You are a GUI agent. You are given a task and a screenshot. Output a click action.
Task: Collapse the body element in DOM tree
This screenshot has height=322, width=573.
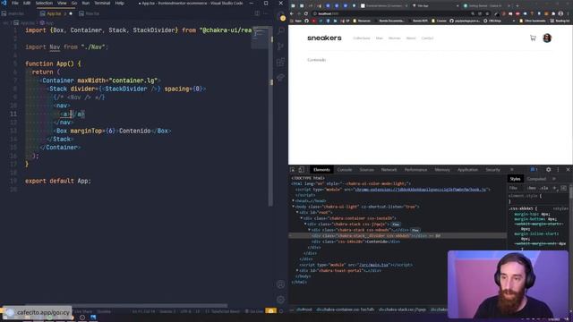(293, 207)
